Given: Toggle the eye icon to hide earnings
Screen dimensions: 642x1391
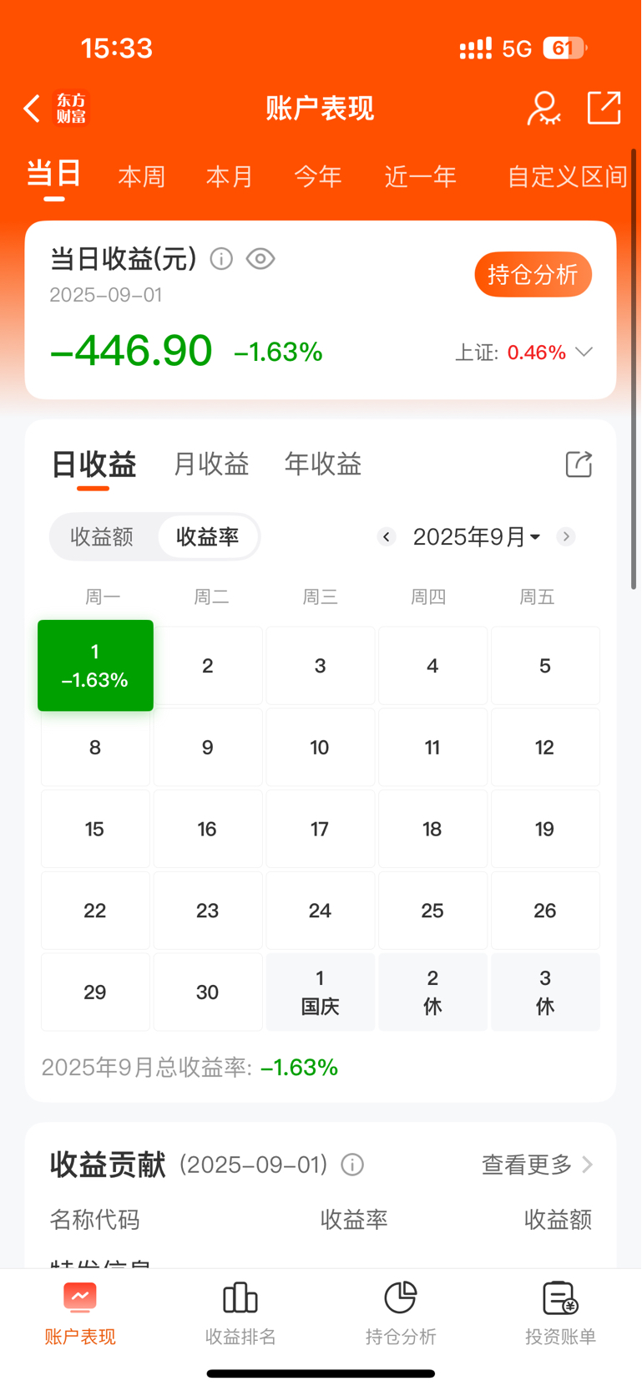Looking at the screenshot, I should tap(260, 259).
